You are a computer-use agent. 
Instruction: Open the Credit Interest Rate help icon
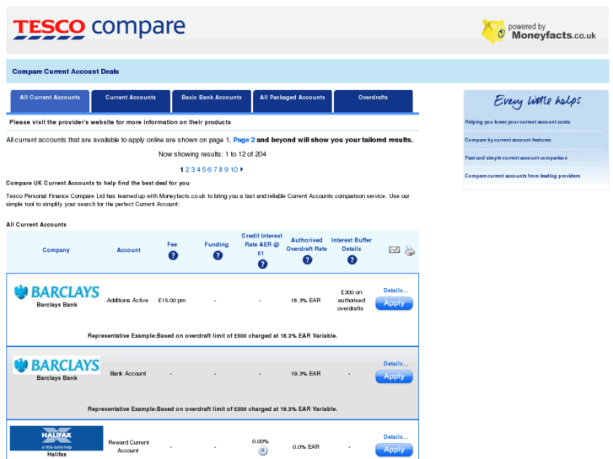tap(262, 264)
